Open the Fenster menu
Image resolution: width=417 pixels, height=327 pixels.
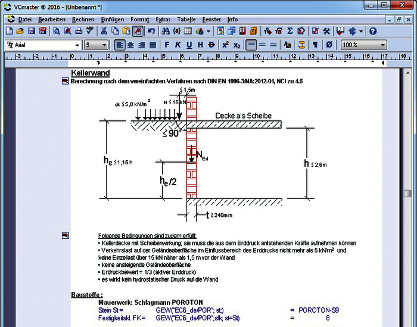(x=211, y=20)
